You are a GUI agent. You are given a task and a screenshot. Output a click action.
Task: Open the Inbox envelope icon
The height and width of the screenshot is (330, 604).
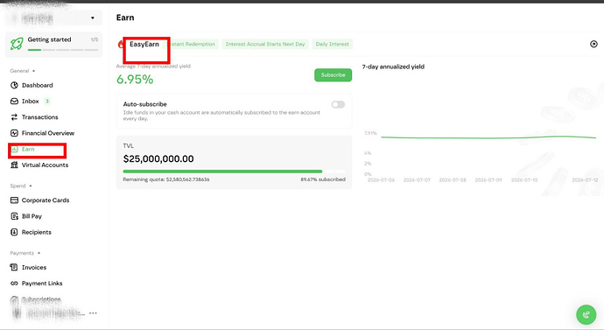click(x=14, y=102)
